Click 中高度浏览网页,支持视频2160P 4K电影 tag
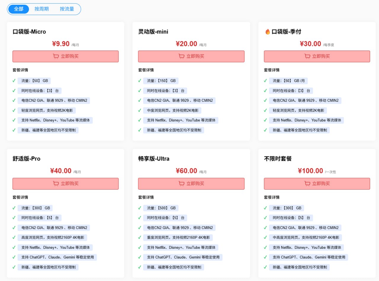The width and height of the screenshot is (379, 281). pyautogui.click(x=306, y=238)
